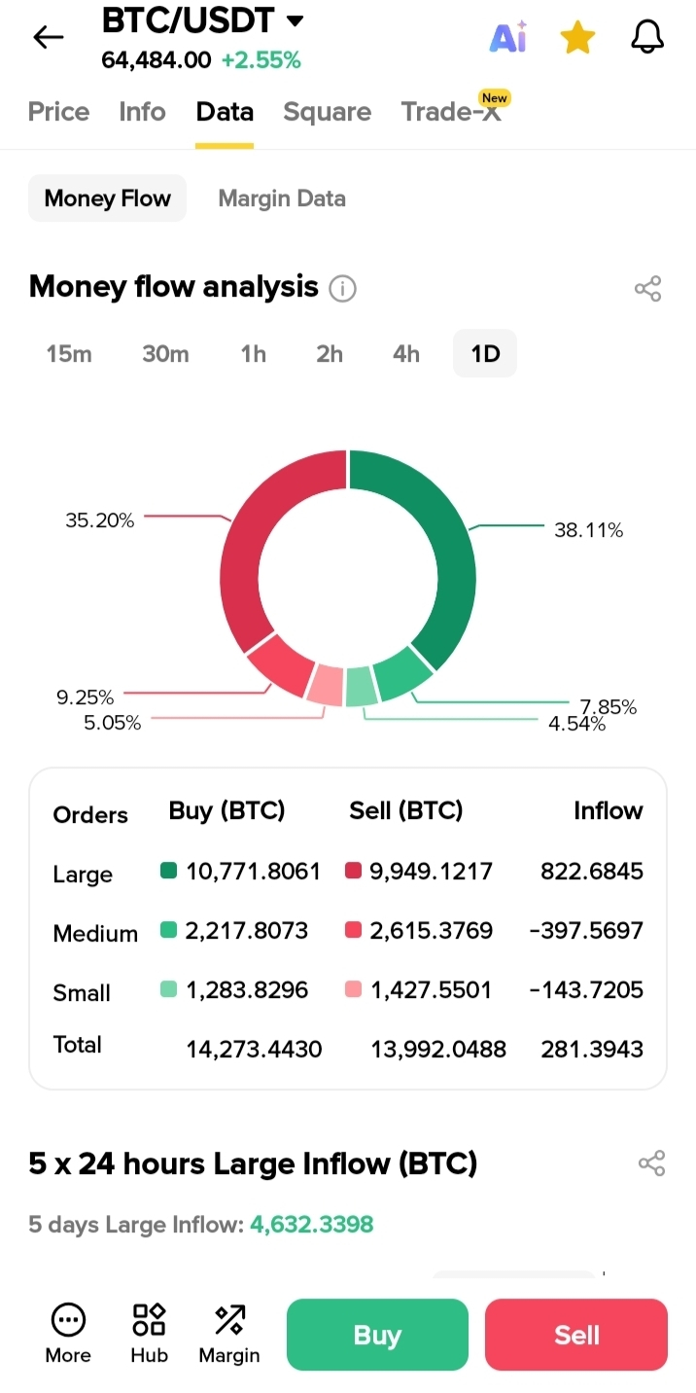The width and height of the screenshot is (696, 1393).
Task: Open price alerts bell icon
Action: (x=647, y=37)
